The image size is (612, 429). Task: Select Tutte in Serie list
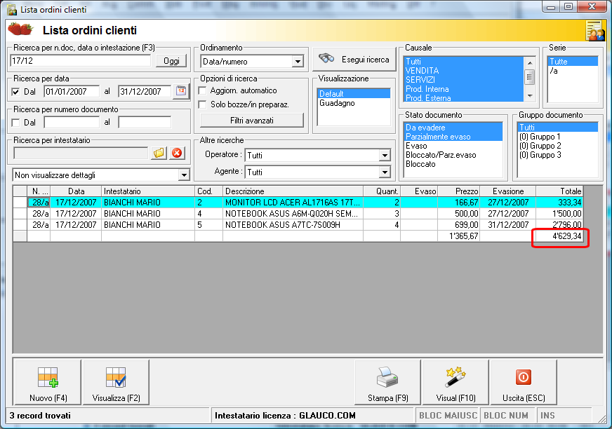(x=573, y=61)
